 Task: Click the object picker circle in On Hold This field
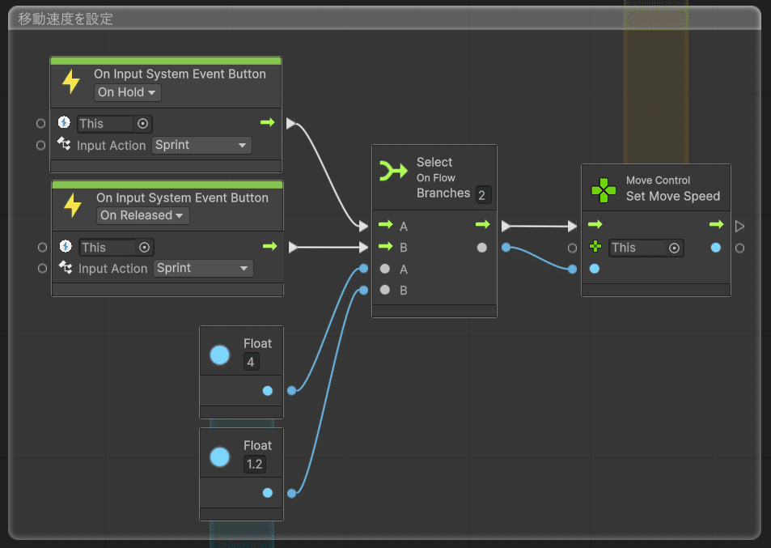pos(142,124)
